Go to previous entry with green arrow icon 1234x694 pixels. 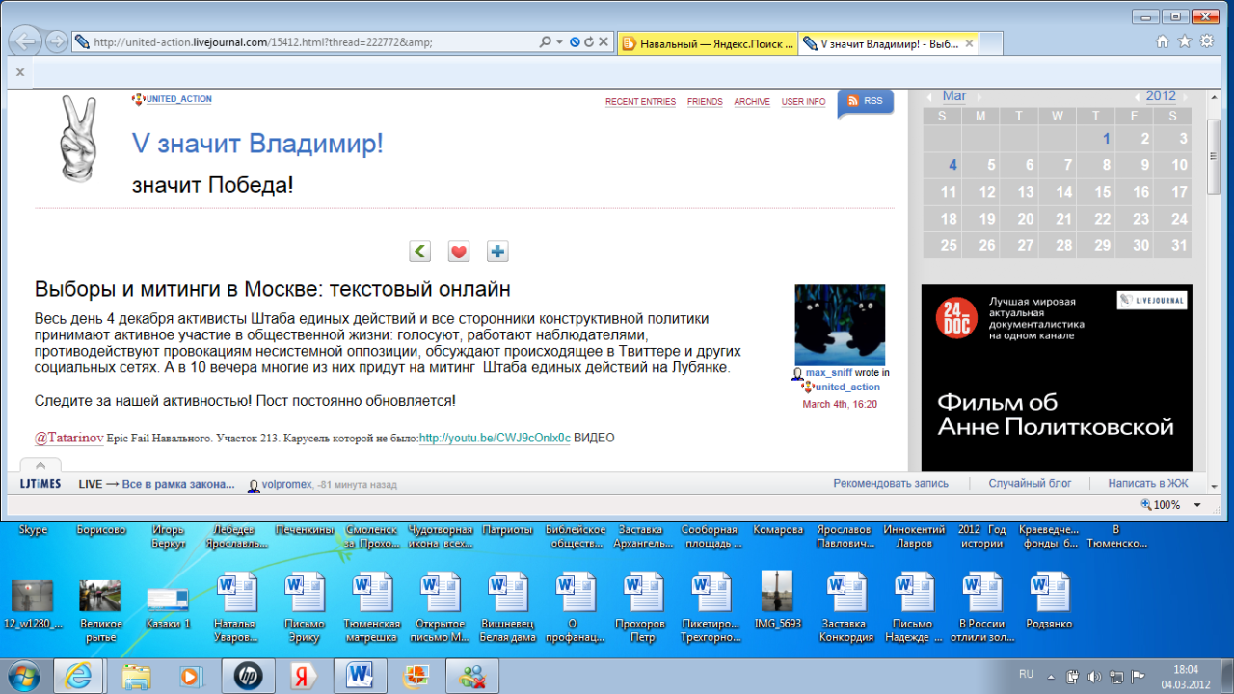point(420,252)
